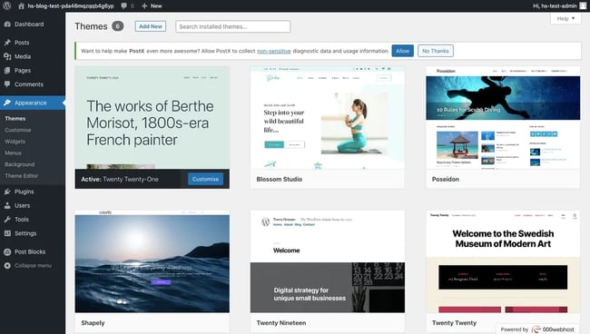Click the Hi, hs-test-admin account link
Screen dimensions: 590x334
[555, 6]
